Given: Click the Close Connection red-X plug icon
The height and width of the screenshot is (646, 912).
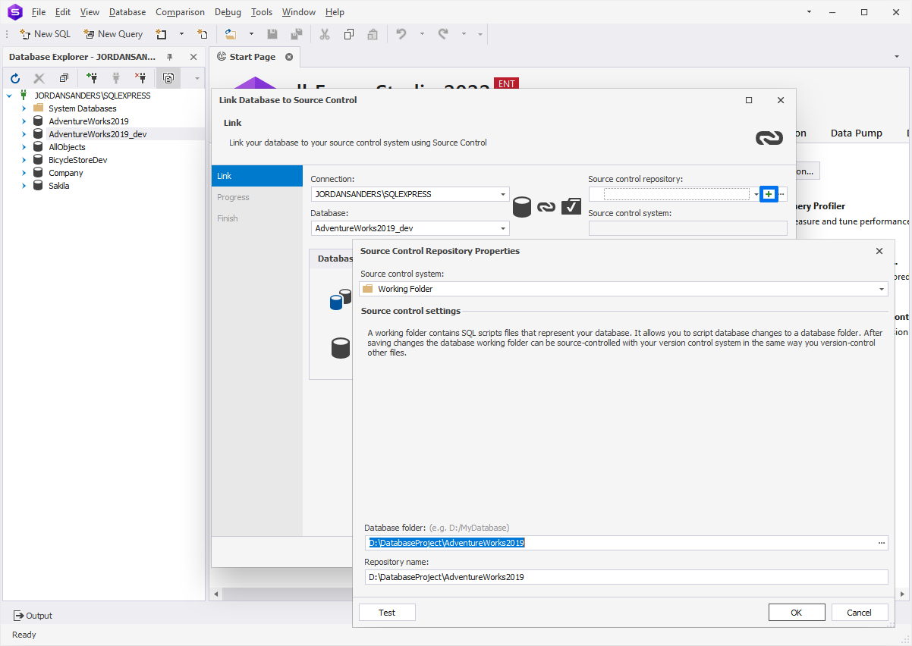Looking at the screenshot, I should [x=140, y=77].
